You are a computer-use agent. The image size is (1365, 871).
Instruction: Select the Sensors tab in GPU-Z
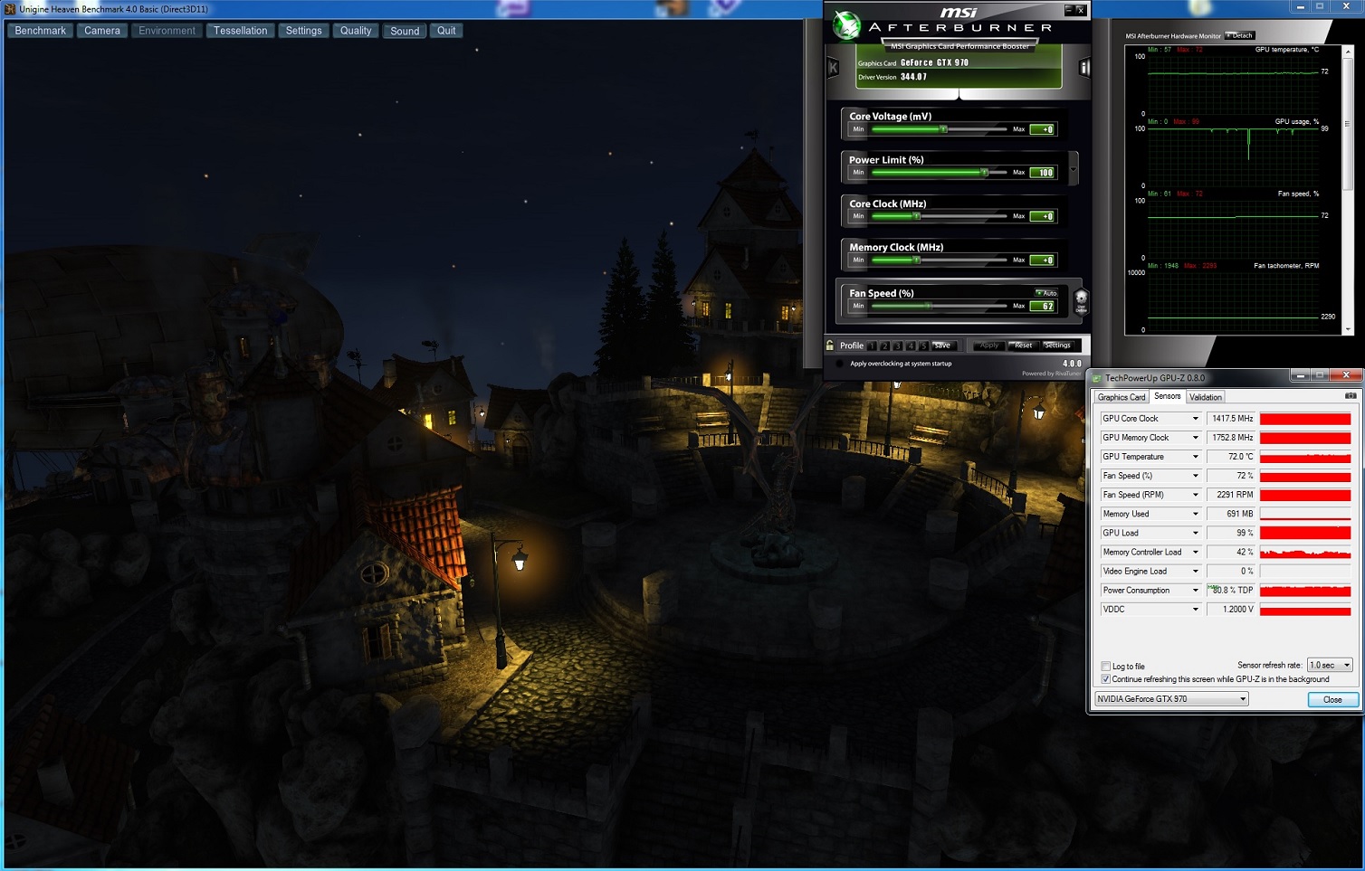click(1168, 396)
